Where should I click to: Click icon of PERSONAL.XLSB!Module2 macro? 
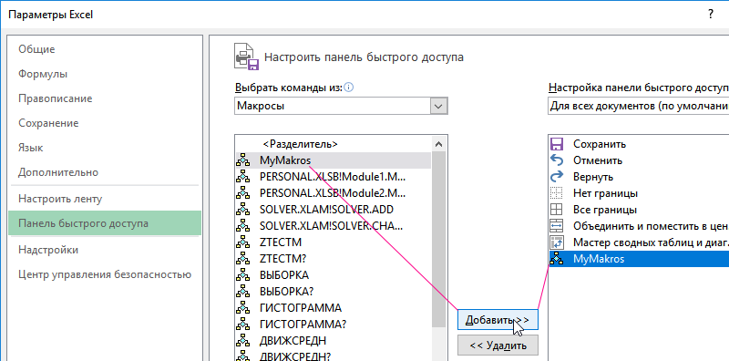[242, 193]
